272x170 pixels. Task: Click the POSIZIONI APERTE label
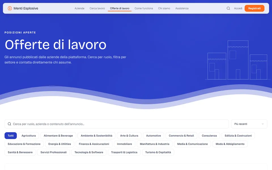(x=20, y=32)
